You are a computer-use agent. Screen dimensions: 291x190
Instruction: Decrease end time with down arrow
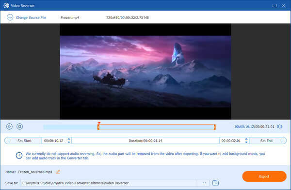tap(246, 142)
